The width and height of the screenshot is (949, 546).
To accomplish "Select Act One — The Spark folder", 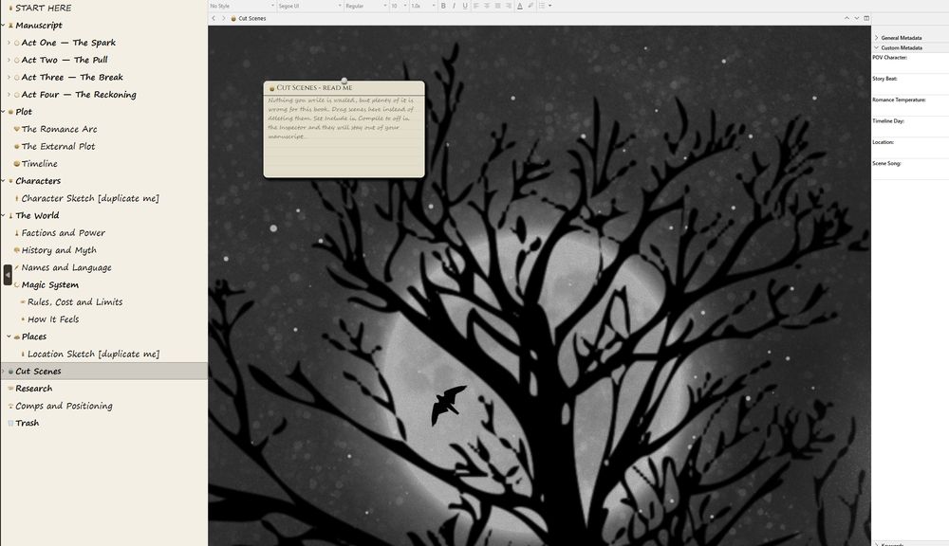I will 68,43.
